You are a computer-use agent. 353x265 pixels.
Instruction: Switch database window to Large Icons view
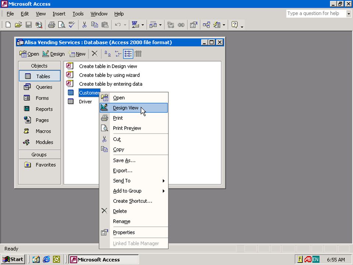108,54
